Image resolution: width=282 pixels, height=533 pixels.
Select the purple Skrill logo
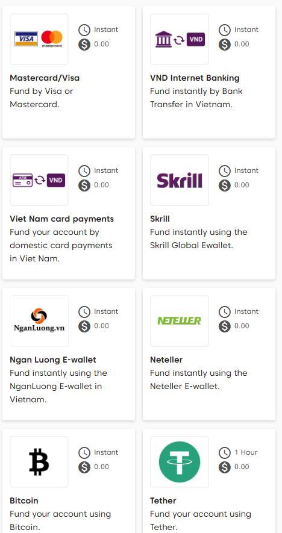coord(180,180)
